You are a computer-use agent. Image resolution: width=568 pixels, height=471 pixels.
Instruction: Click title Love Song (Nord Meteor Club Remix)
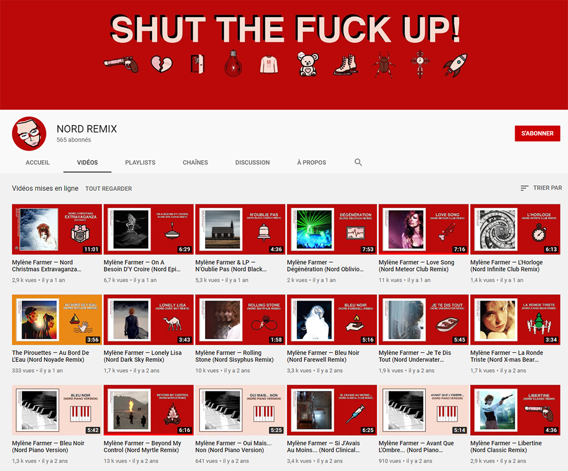pyautogui.click(x=416, y=265)
